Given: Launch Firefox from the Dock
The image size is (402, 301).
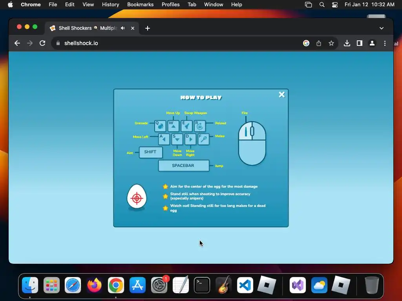Looking at the screenshot, I should 94,285.
